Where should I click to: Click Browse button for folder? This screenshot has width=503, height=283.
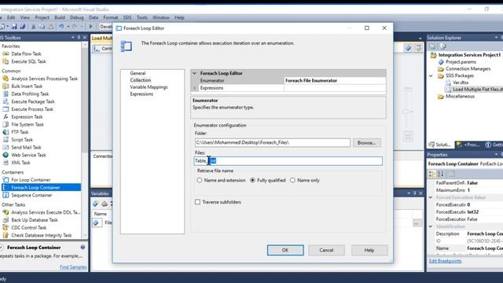coord(367,143)
